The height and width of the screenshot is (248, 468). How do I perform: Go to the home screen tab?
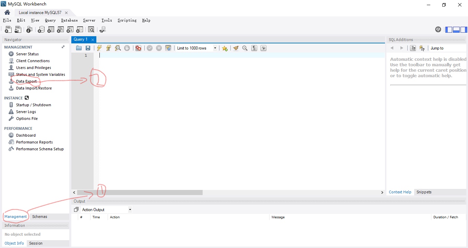pos(7,13)
